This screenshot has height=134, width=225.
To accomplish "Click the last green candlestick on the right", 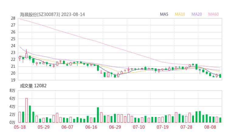I will pyautogui.click(x=220, y=76).
